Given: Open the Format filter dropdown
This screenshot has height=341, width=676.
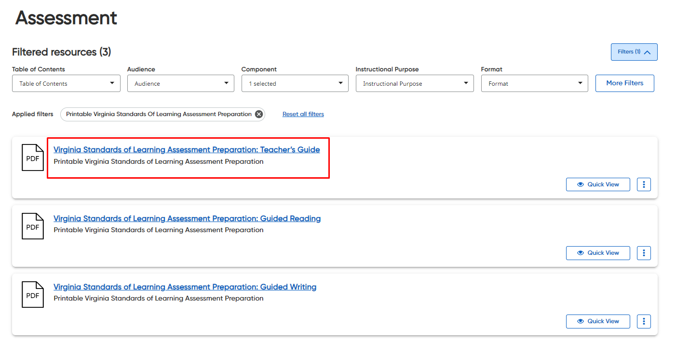Looking at the screenshot, I should pyautogui.click(x=534, y=83).
